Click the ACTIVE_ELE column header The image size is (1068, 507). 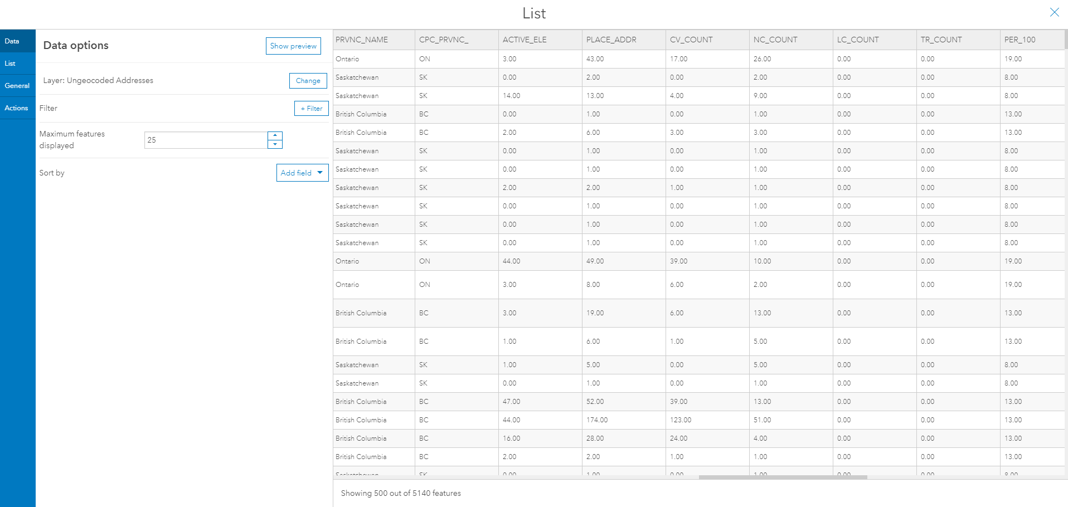[525, 40]
